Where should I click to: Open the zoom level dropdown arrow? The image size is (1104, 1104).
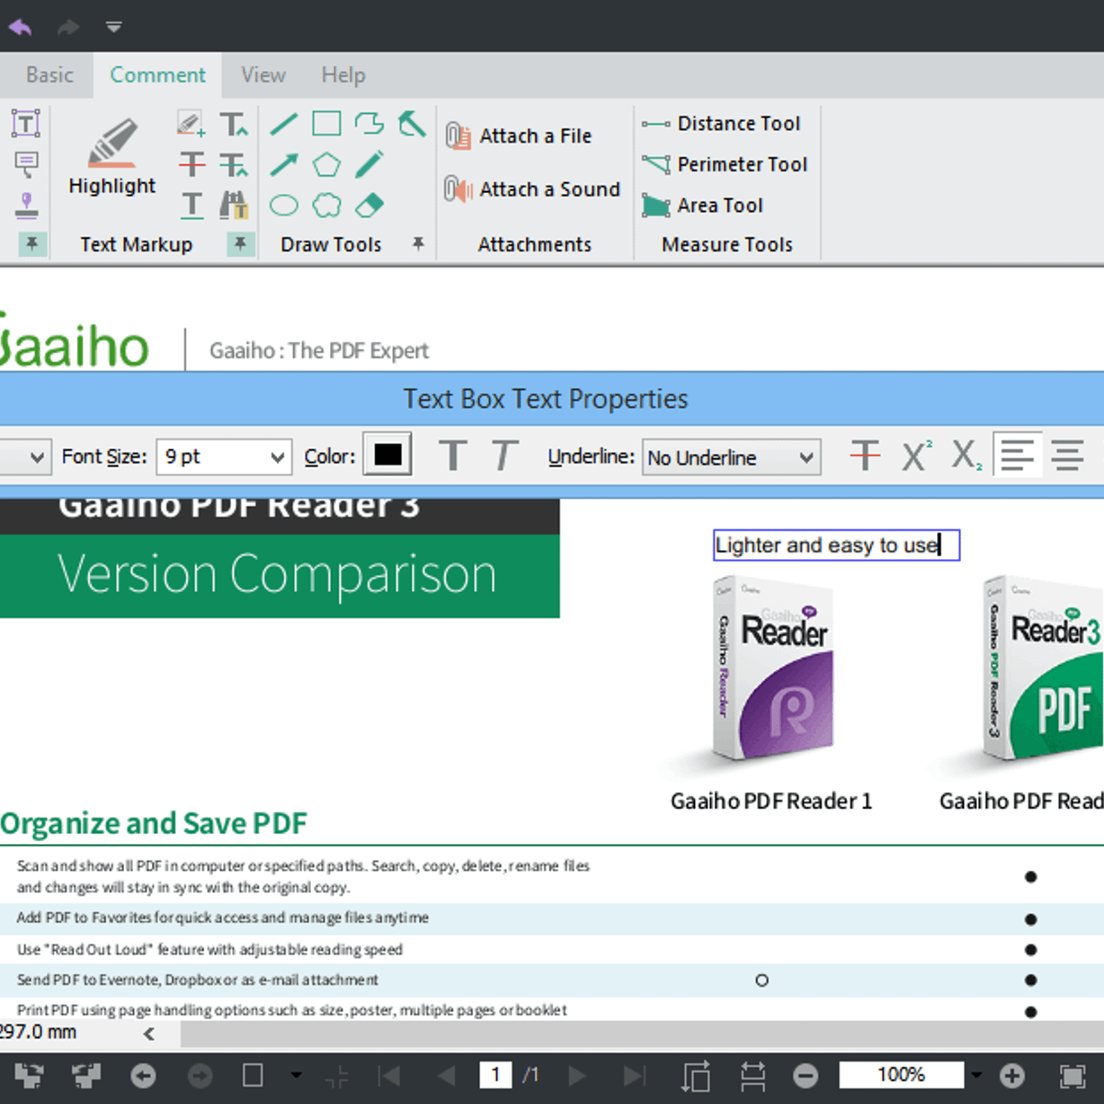pyautogui.click(x=976, y=1075)
